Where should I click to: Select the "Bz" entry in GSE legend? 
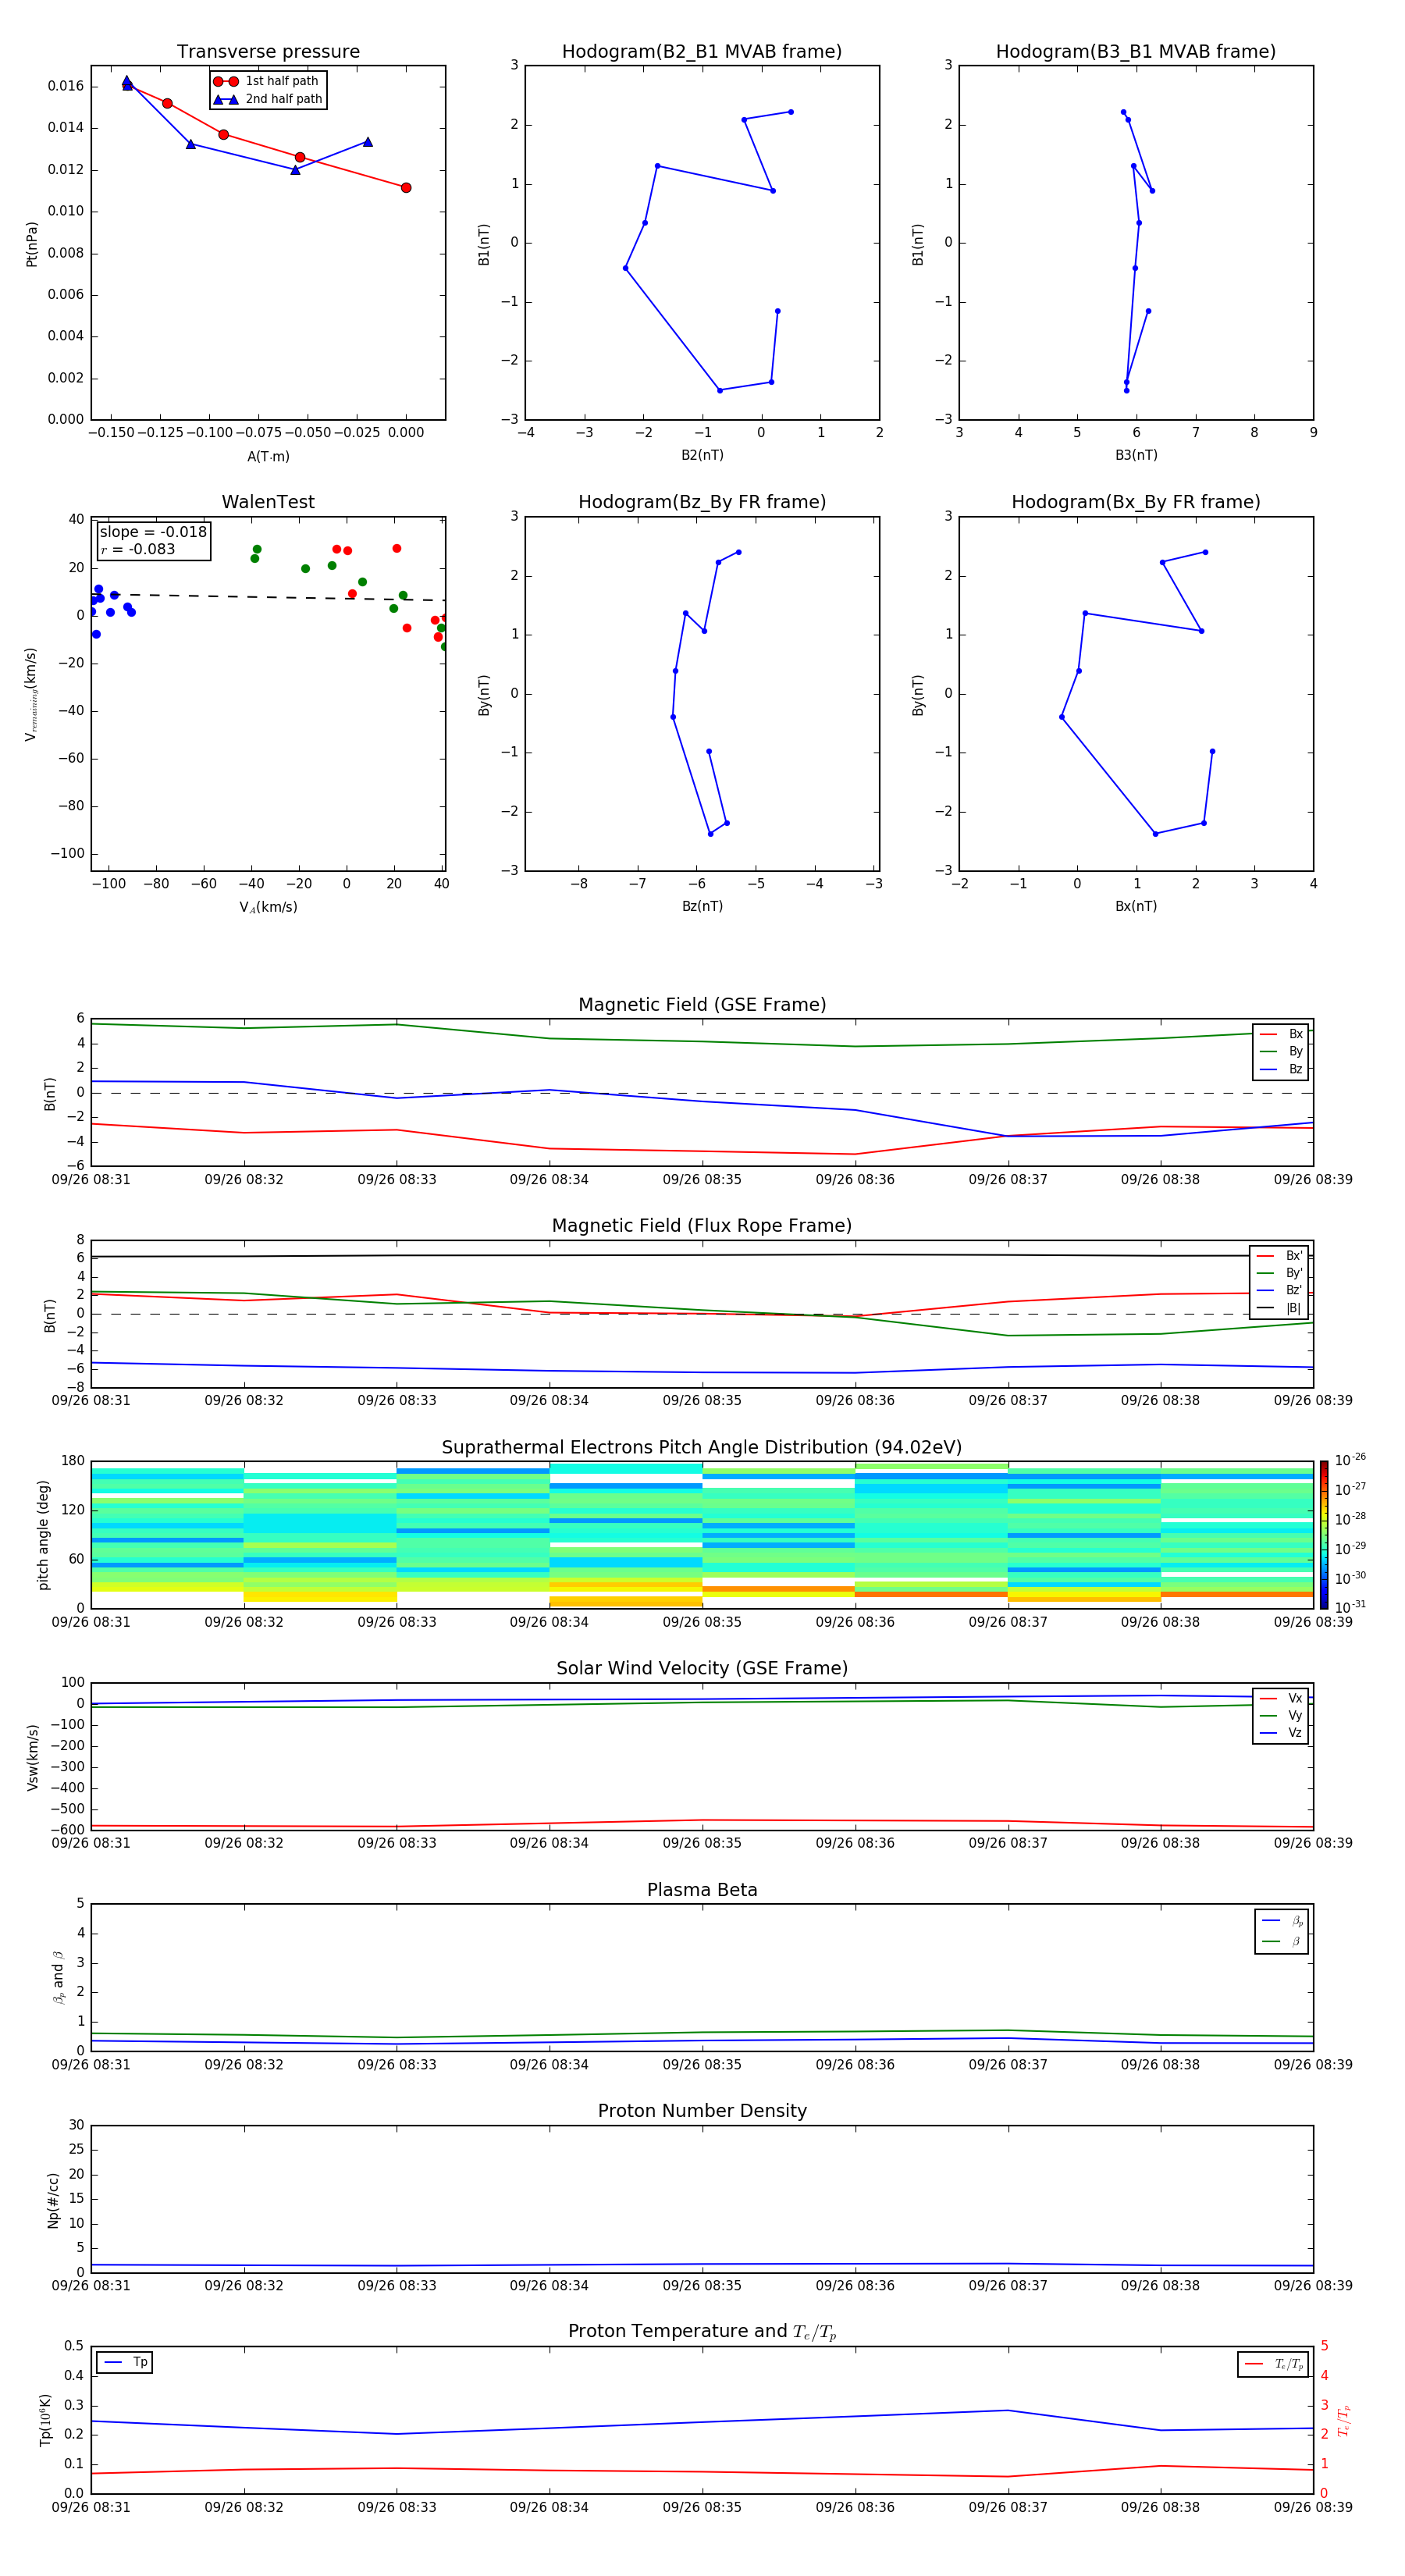coord(1281,1069)
